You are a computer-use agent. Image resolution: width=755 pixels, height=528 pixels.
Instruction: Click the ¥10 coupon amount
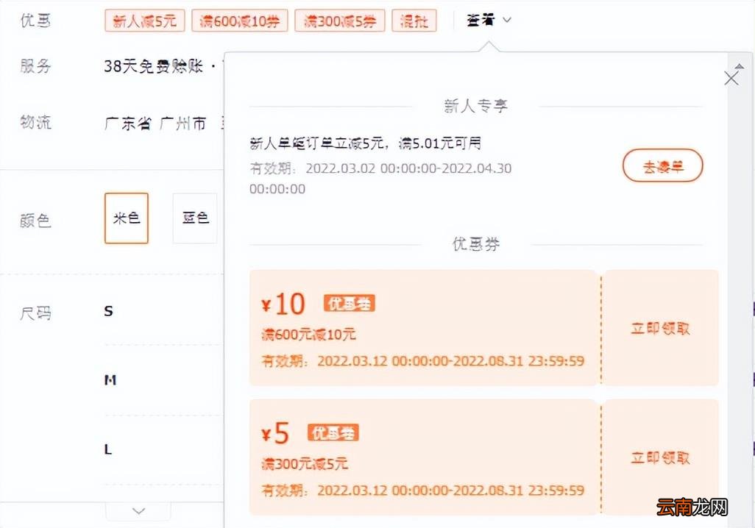(x=283, y=304)
